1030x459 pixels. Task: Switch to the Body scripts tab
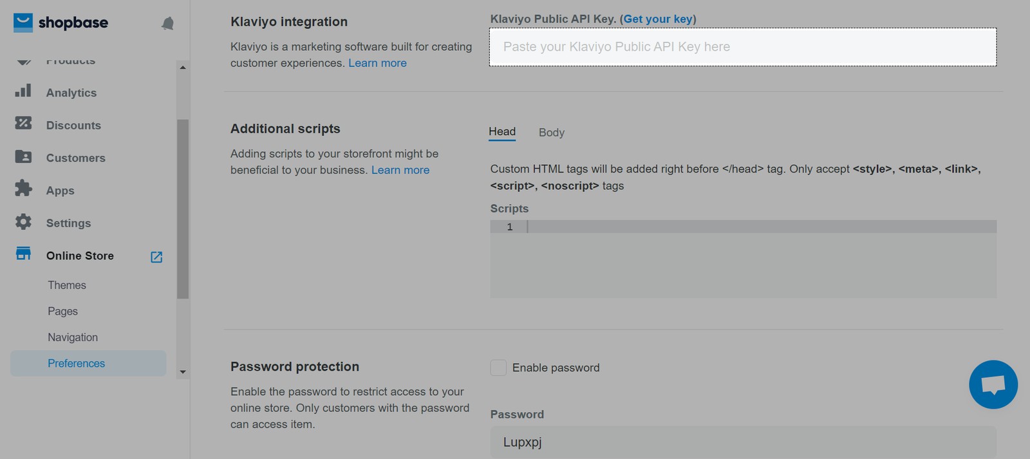click(x=551, y=133)
